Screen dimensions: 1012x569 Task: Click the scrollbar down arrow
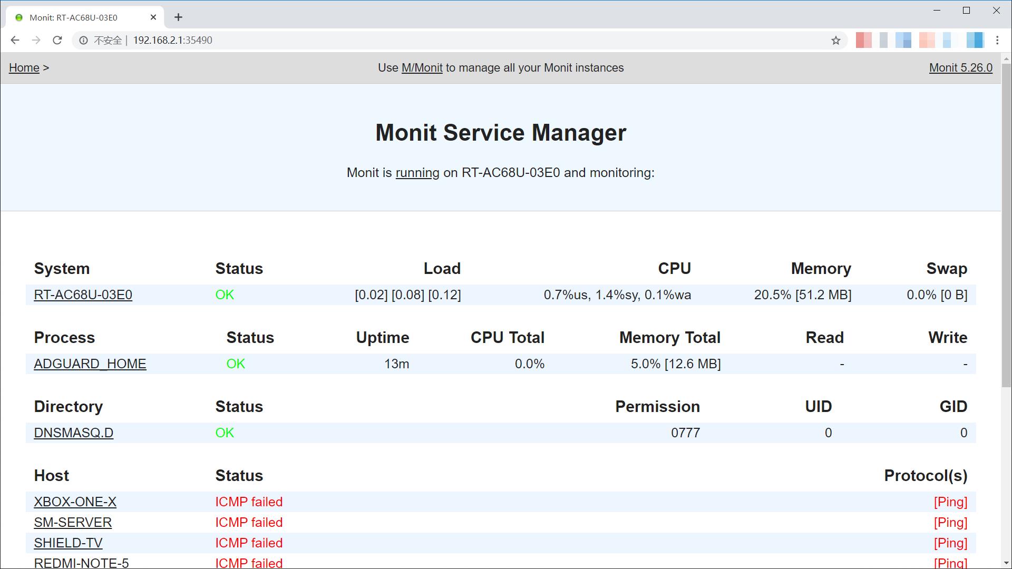(x=1006, y=563)
